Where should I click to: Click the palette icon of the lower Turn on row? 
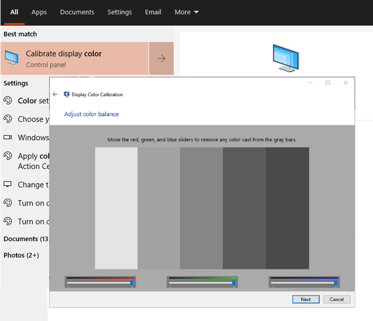7,221
